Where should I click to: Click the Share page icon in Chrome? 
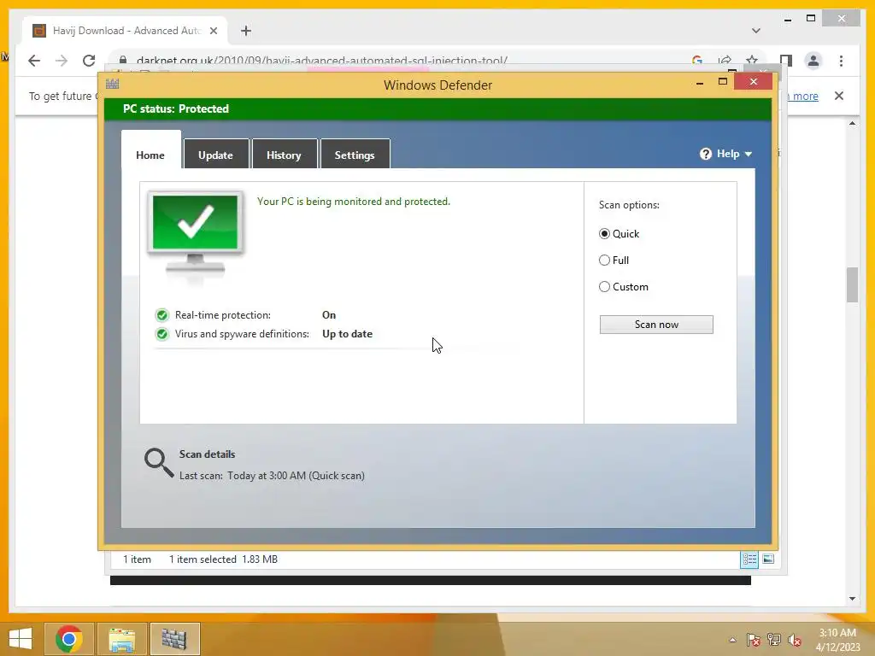pyautogui.click(x=725, y=61)
